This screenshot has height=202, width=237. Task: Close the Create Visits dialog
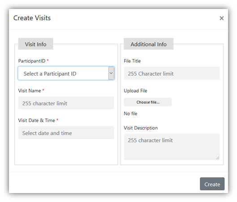221,18
